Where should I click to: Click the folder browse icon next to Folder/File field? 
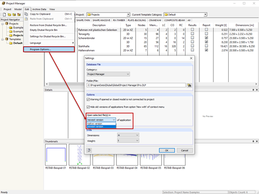[x=189, y=85]
